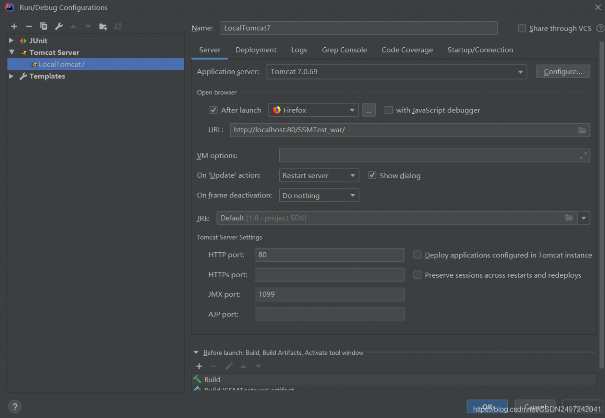605x418 pixels.
Task: Toggle Show dialog checkbox
Action: pos(372,175)
